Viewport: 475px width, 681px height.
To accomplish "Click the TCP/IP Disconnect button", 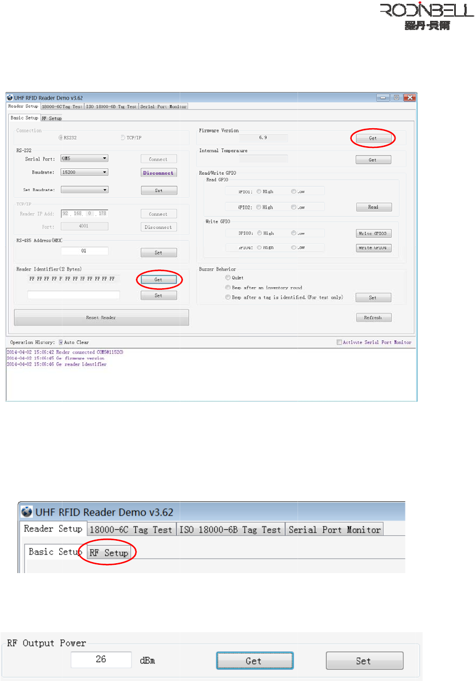I will pos(159,227).
